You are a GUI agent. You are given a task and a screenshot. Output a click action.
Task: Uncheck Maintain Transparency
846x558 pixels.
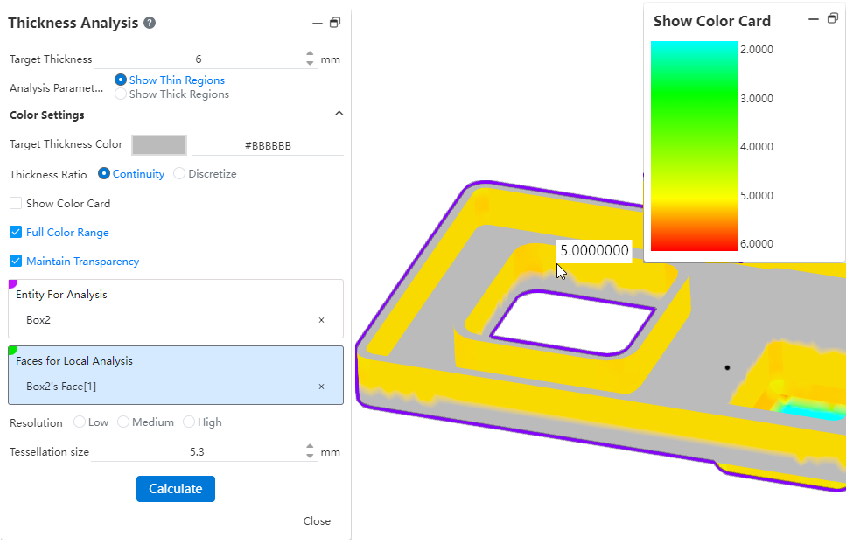pyautogui.click(x=17, y=261)
